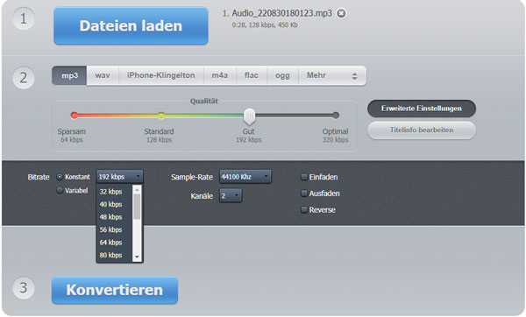
Task: Select the Konstant bitrate radio button
Action: [x=60, y=177]
